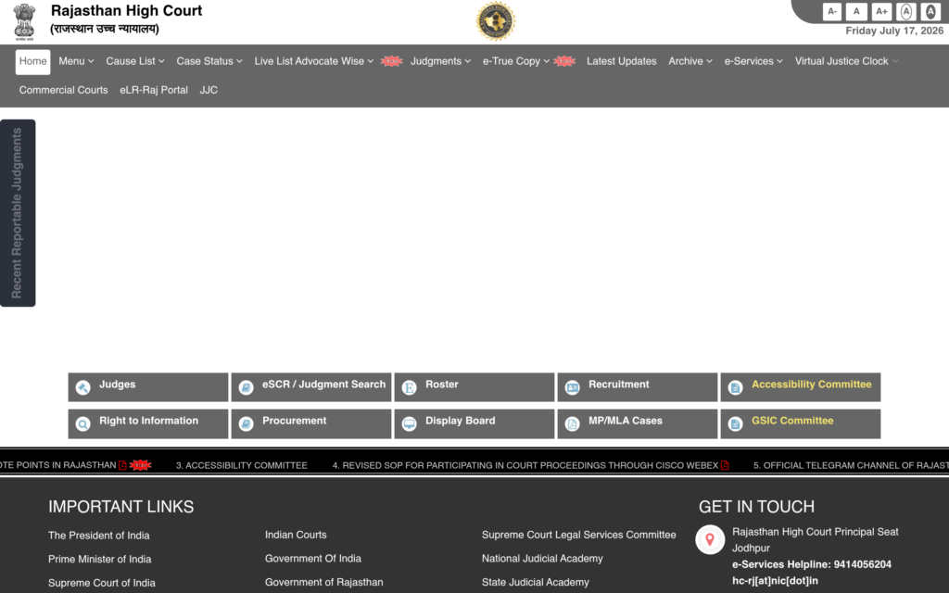Image resolution: width=949 pixels, height=593 pixels.
Task: Increase font size with A+ button
Action: (x=882, y=11)
